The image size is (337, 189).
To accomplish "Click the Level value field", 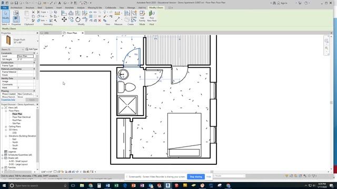I will [x=25, y=56].
